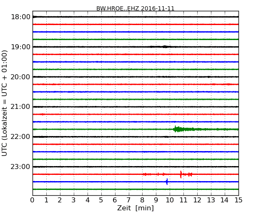Click the small red burst near minute 8

[x=146, y=174]
